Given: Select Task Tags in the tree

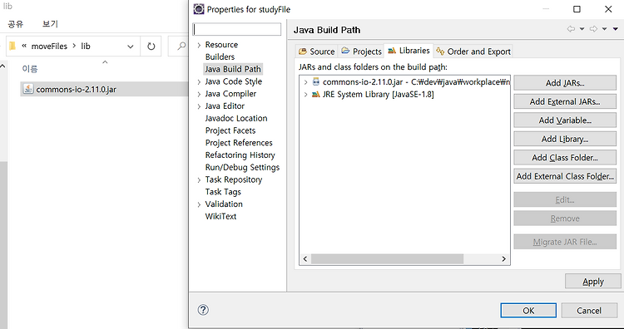Looking at the screenshot, I should (223, 192).
